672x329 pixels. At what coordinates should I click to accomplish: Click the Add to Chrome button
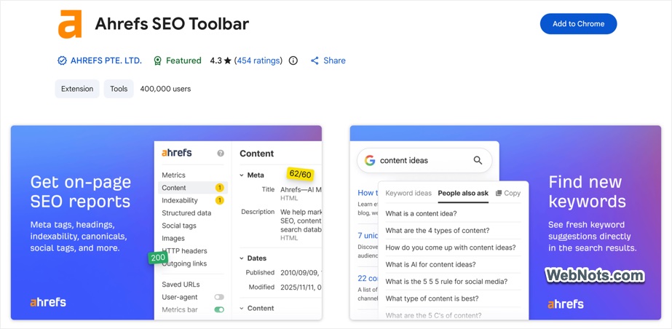(578, 24)
